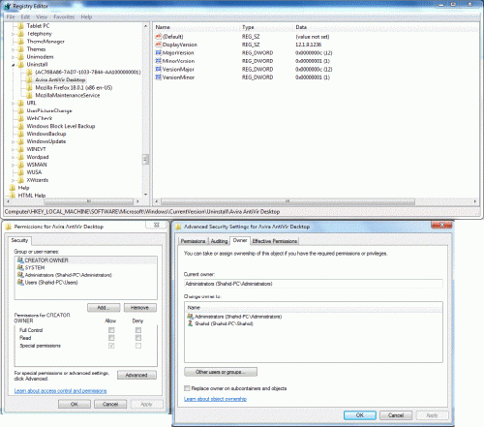484x427 pixels.
Task: Expand the Unimodem registry key
Action: 14,57
